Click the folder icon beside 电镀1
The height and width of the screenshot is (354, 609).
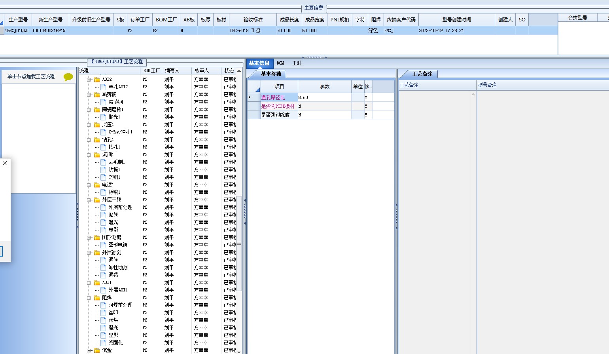97,185
